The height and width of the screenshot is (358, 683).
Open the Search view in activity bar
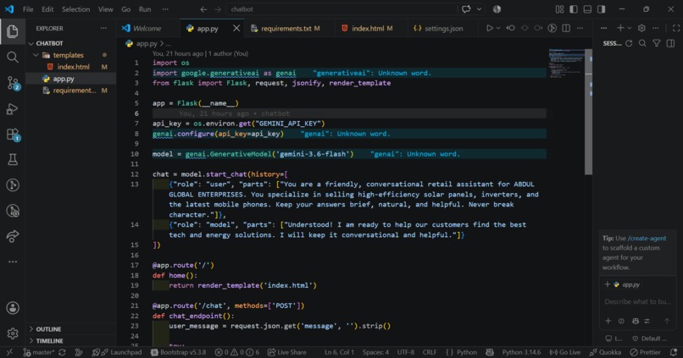12,57
